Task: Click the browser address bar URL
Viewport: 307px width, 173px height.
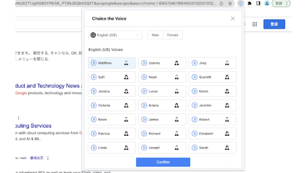Action: pos(115,3)
